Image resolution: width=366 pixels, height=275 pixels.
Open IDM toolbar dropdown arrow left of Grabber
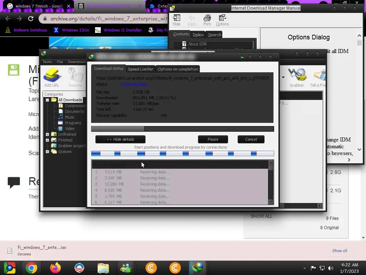click(283, 77)
